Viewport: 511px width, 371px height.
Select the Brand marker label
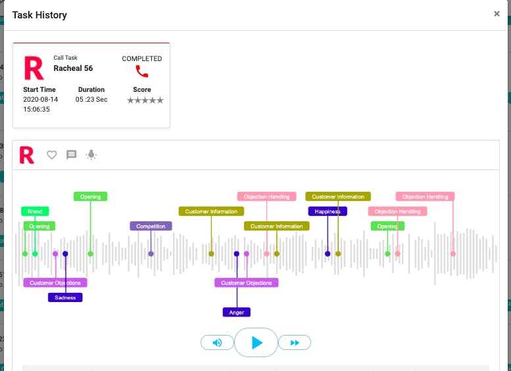tap(35, 211)
